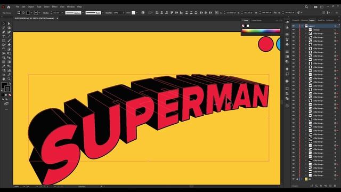Select the Zoom tool in toolbar

(9, 79)
